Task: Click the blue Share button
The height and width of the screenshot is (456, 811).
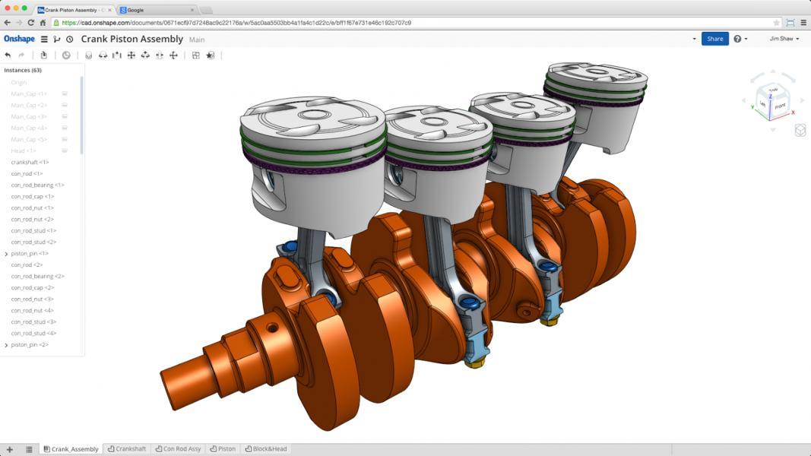Action: [714, 39]
